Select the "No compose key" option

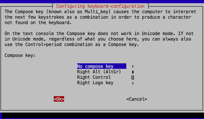(x=102, y=66)
